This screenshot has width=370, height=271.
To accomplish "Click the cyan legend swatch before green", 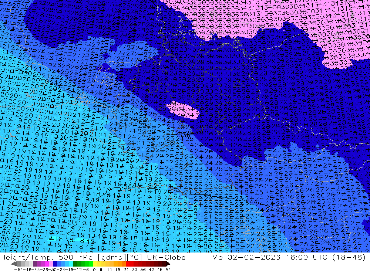I will [x=71, y=264].
